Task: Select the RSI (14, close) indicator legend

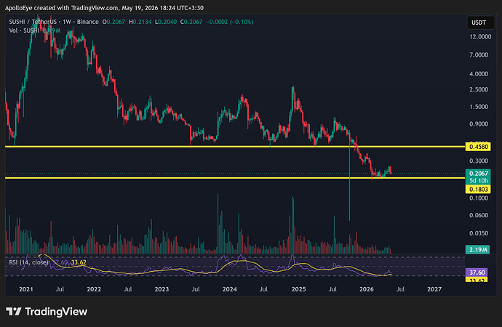Action: (x=29, y=262)
